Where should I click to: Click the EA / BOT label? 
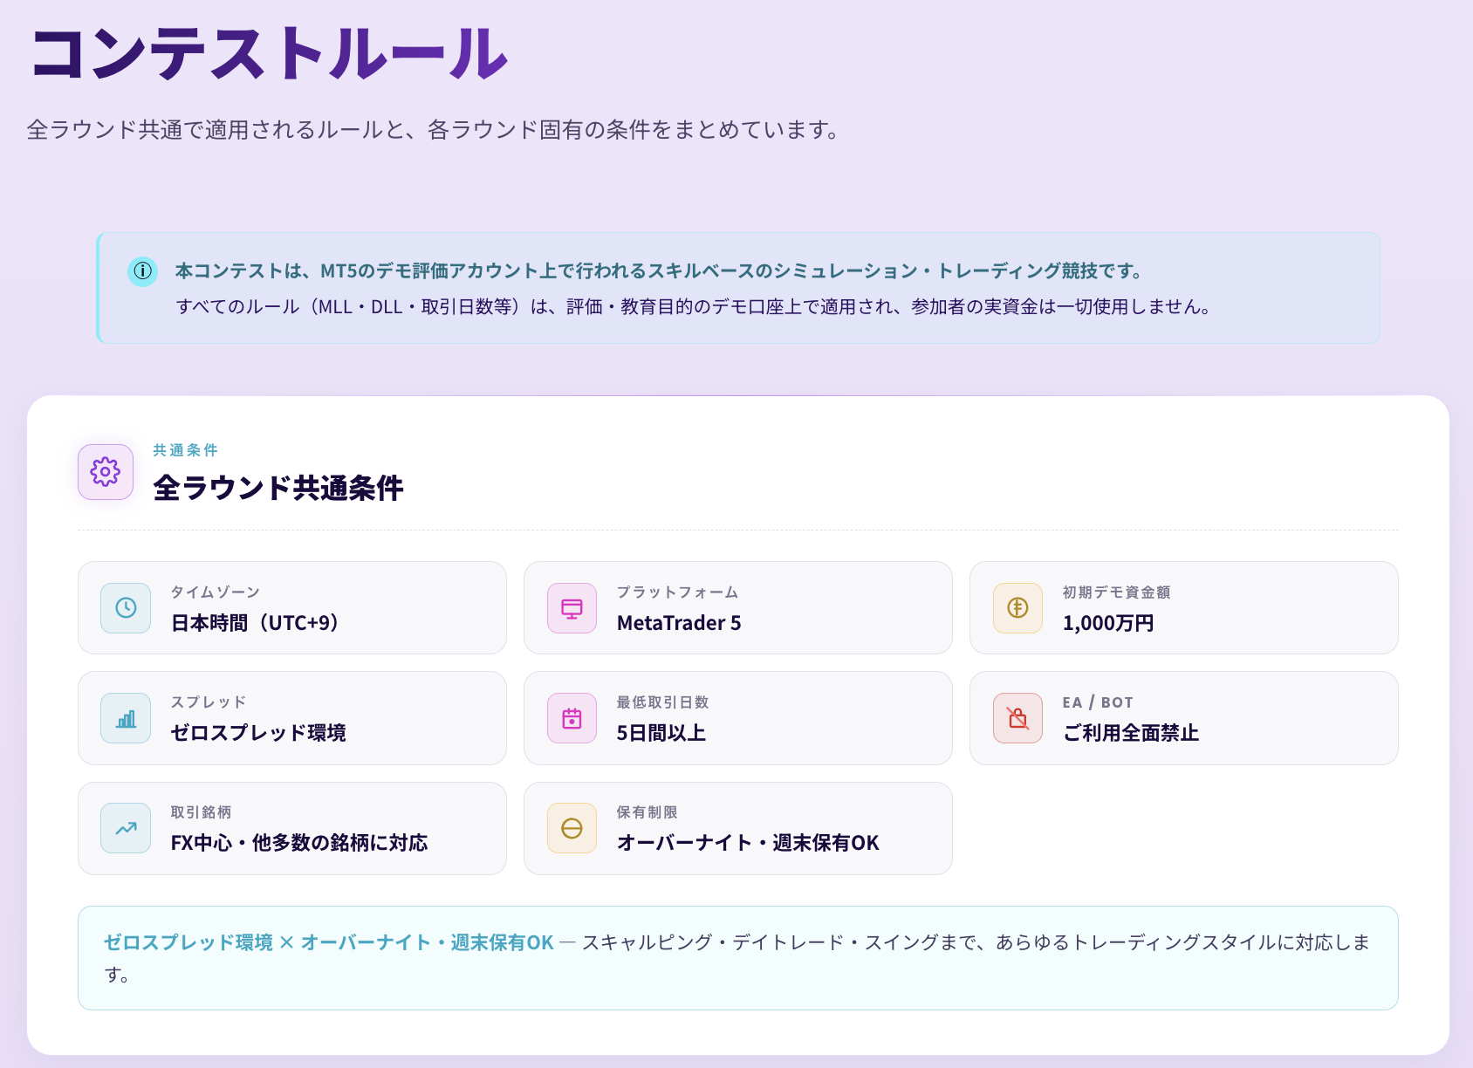coord(1098,702)
